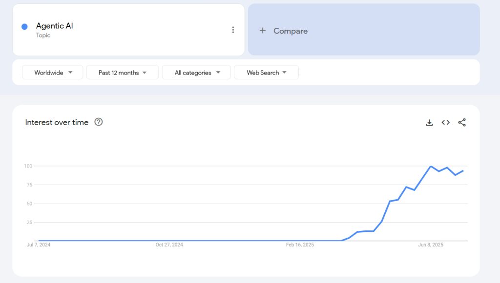Click the 100 y-axis value

point(28,166)
